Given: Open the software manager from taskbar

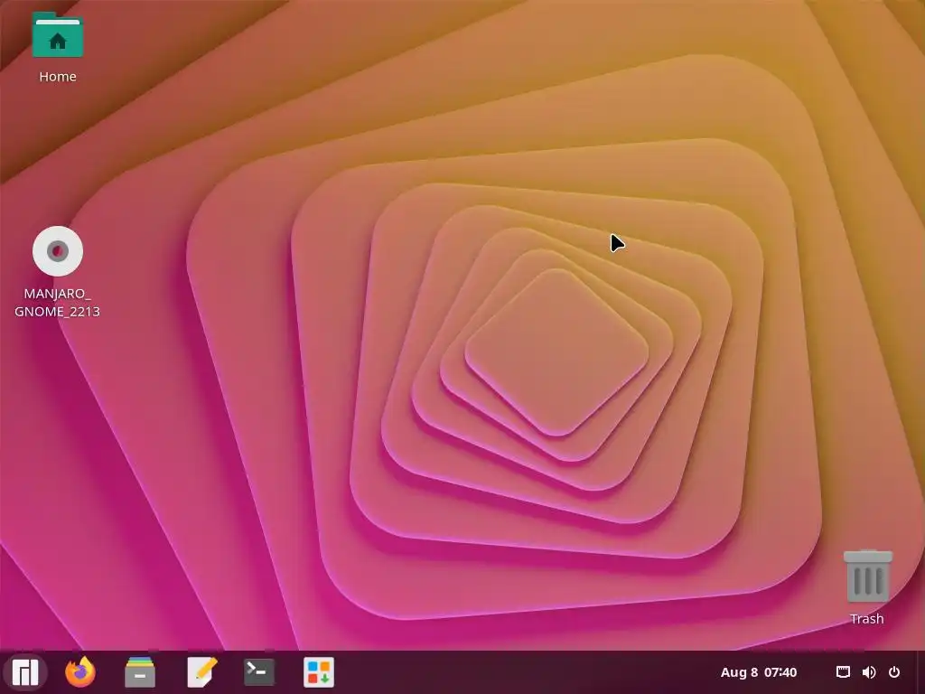Looking at the screenshot, I should click(x=319, y=672).
